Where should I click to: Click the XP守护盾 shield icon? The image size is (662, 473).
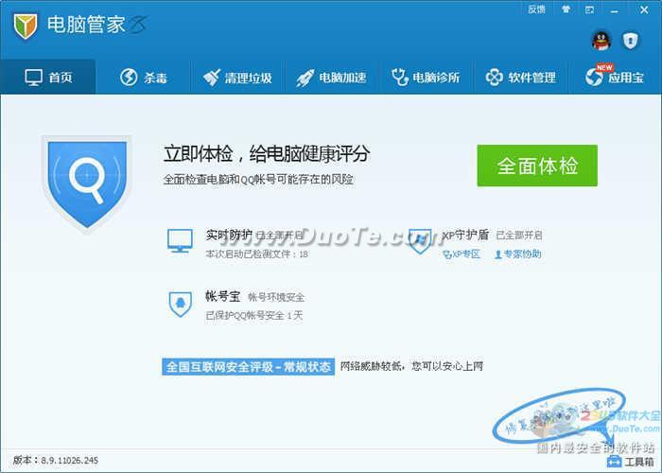[420, 241]
